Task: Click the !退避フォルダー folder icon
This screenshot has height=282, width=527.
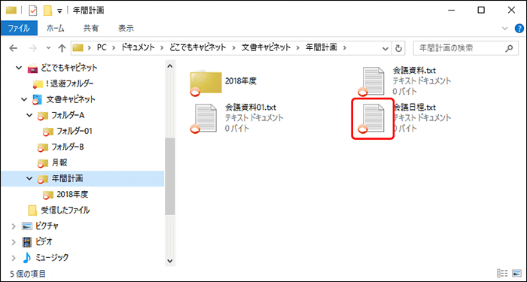Action: click(38, 84)
